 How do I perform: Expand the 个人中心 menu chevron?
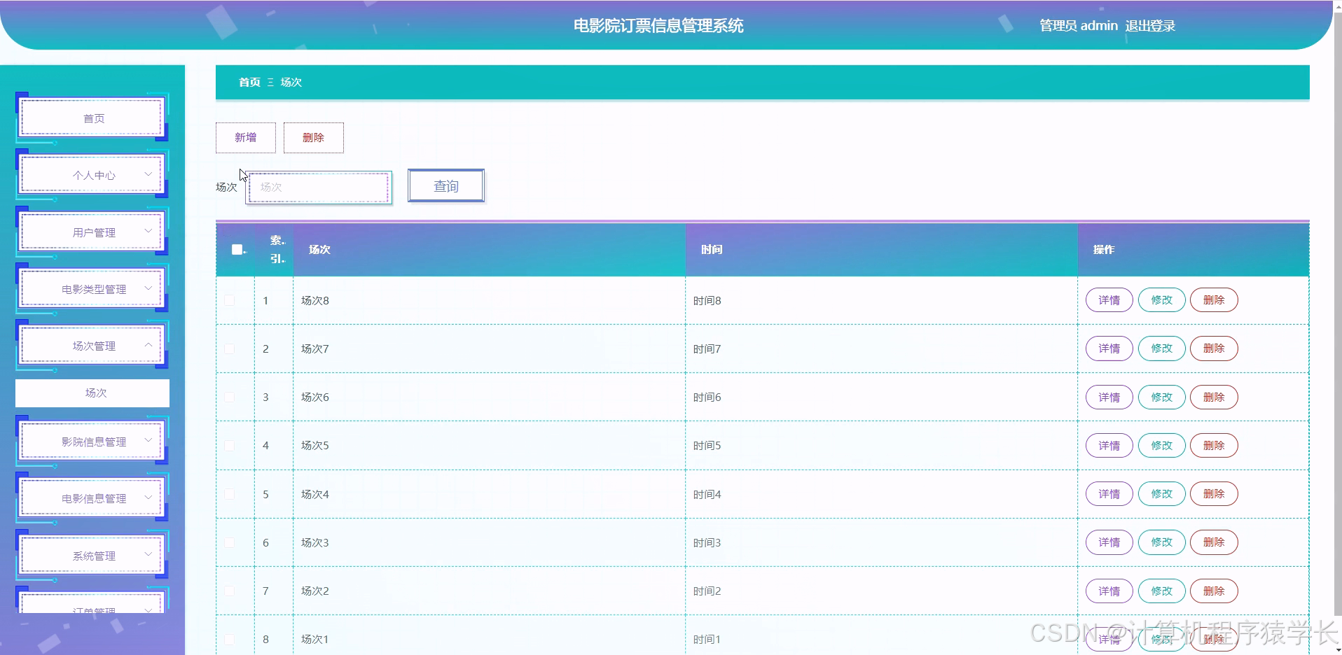[148, 174]
